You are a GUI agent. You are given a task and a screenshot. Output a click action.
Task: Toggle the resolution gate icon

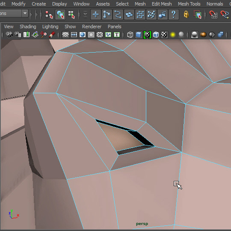[x=83, y=35]
